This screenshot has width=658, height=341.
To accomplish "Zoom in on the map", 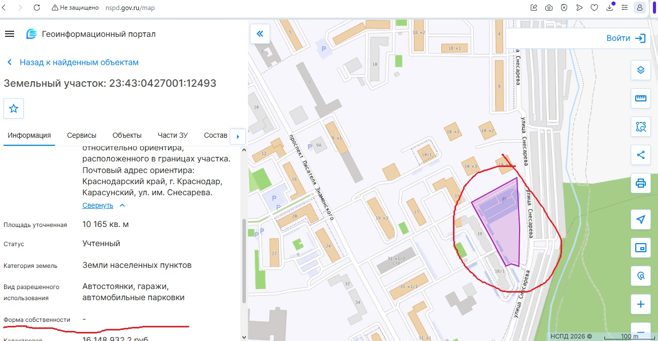I will tap(641, 304).
